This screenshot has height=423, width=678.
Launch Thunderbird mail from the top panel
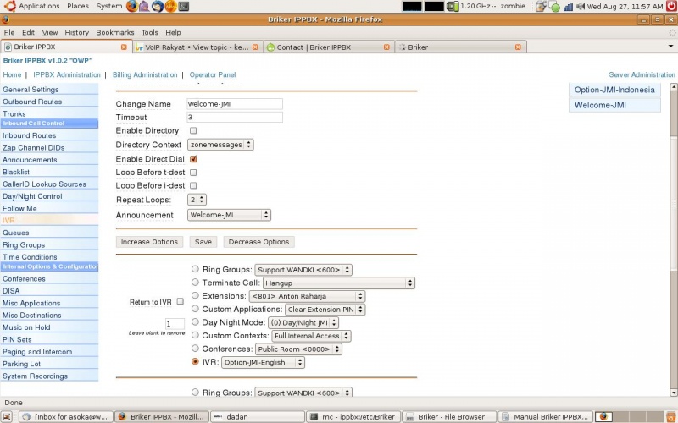pyautogui.click(x=158, y=6)
